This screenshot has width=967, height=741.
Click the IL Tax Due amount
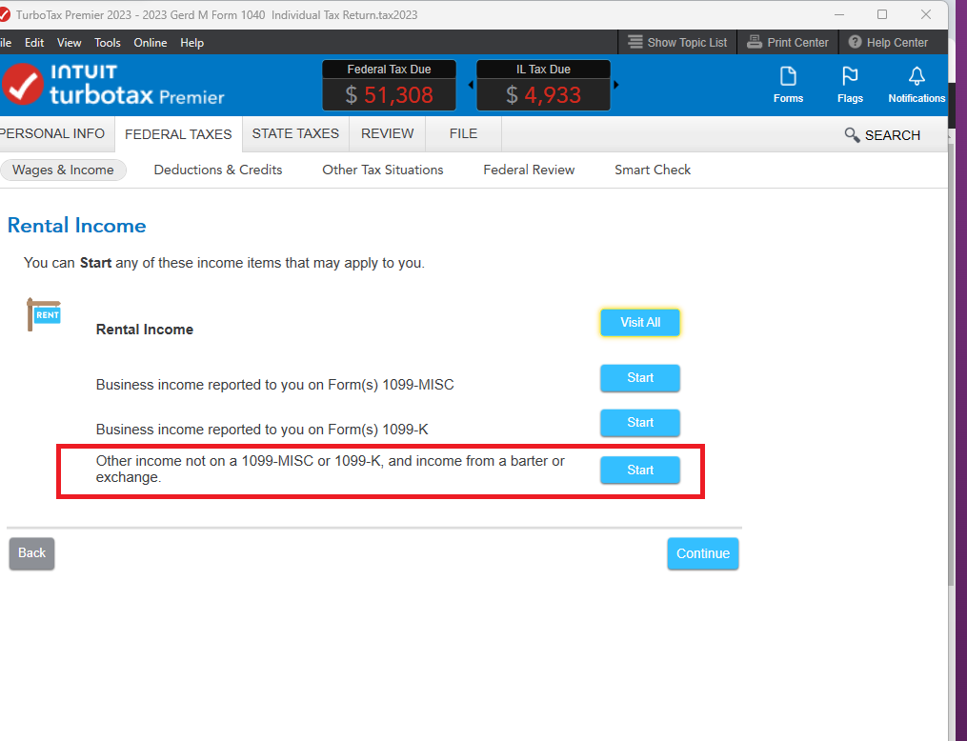coord(543,95)
